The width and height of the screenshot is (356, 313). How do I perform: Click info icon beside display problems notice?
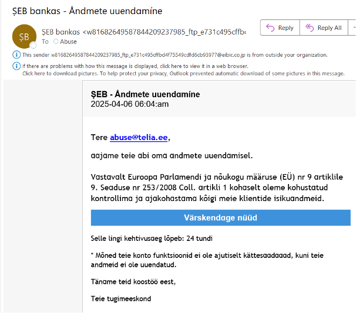[16, 66]
